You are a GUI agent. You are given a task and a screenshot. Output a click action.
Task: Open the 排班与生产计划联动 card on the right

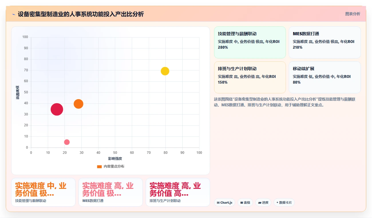coord(250,77)
